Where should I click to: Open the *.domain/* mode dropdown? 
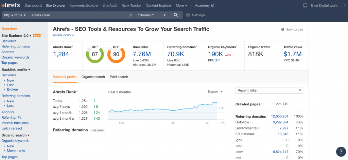[x=152, y=15]
